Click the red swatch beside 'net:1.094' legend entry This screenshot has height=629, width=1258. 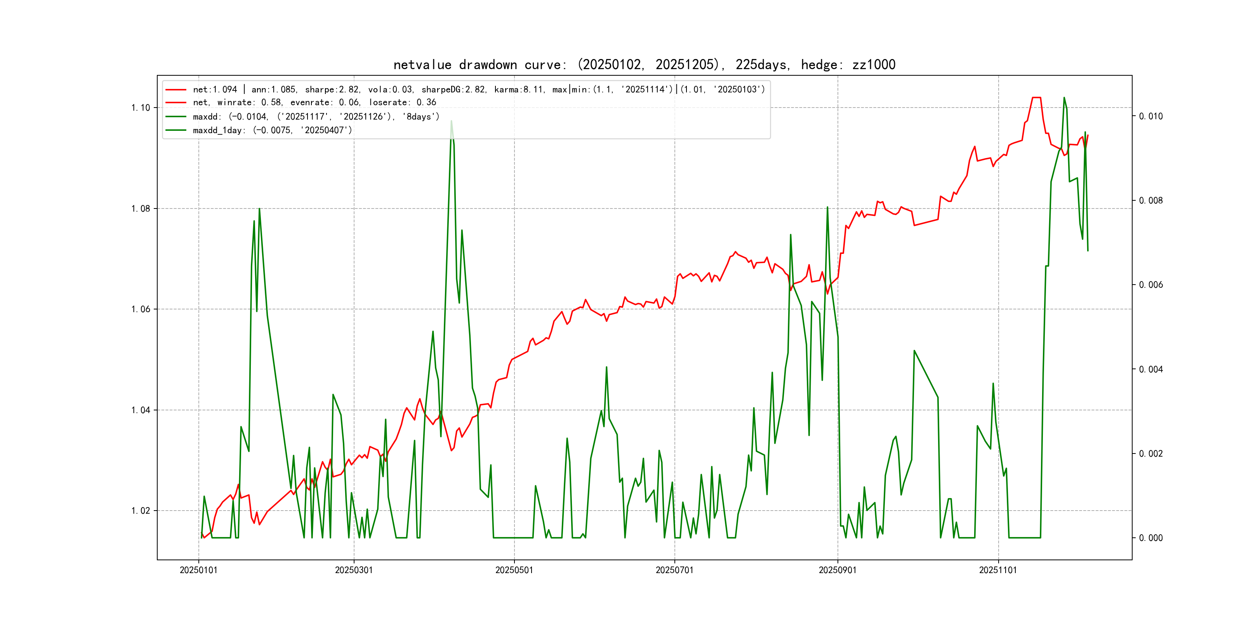coord(176,90)
